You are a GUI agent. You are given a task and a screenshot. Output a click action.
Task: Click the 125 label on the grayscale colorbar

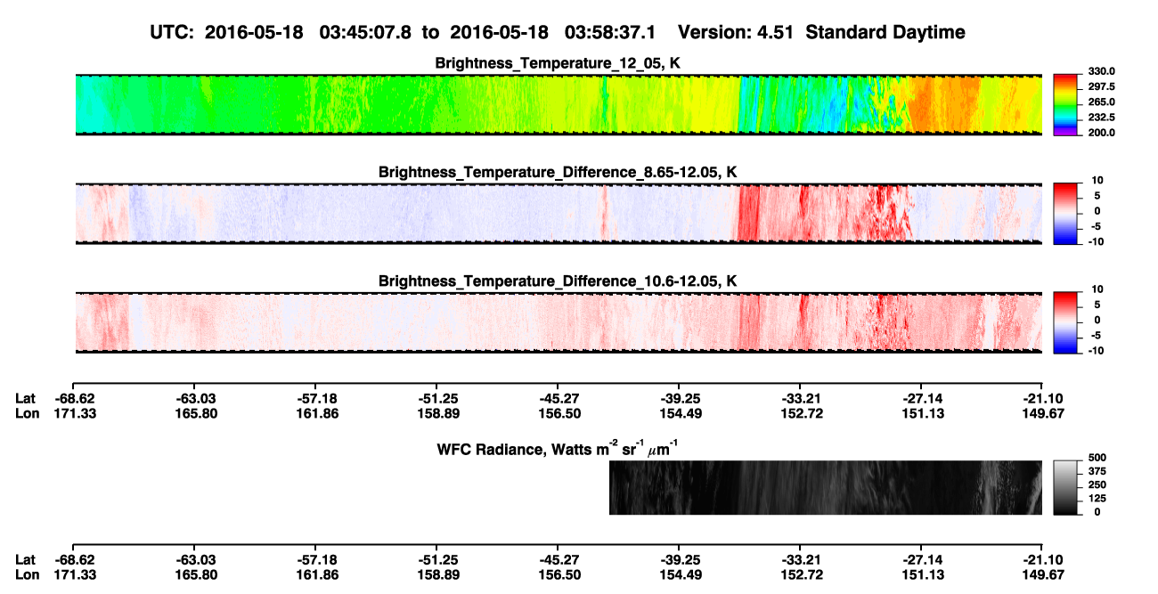[1096, 498]
